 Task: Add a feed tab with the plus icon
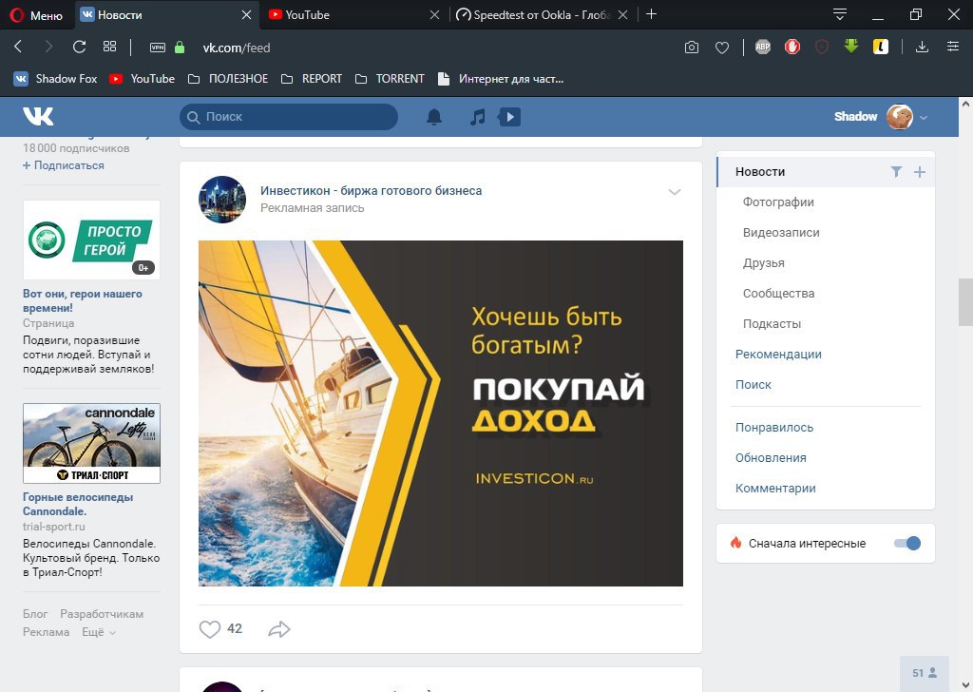[920, 172]
